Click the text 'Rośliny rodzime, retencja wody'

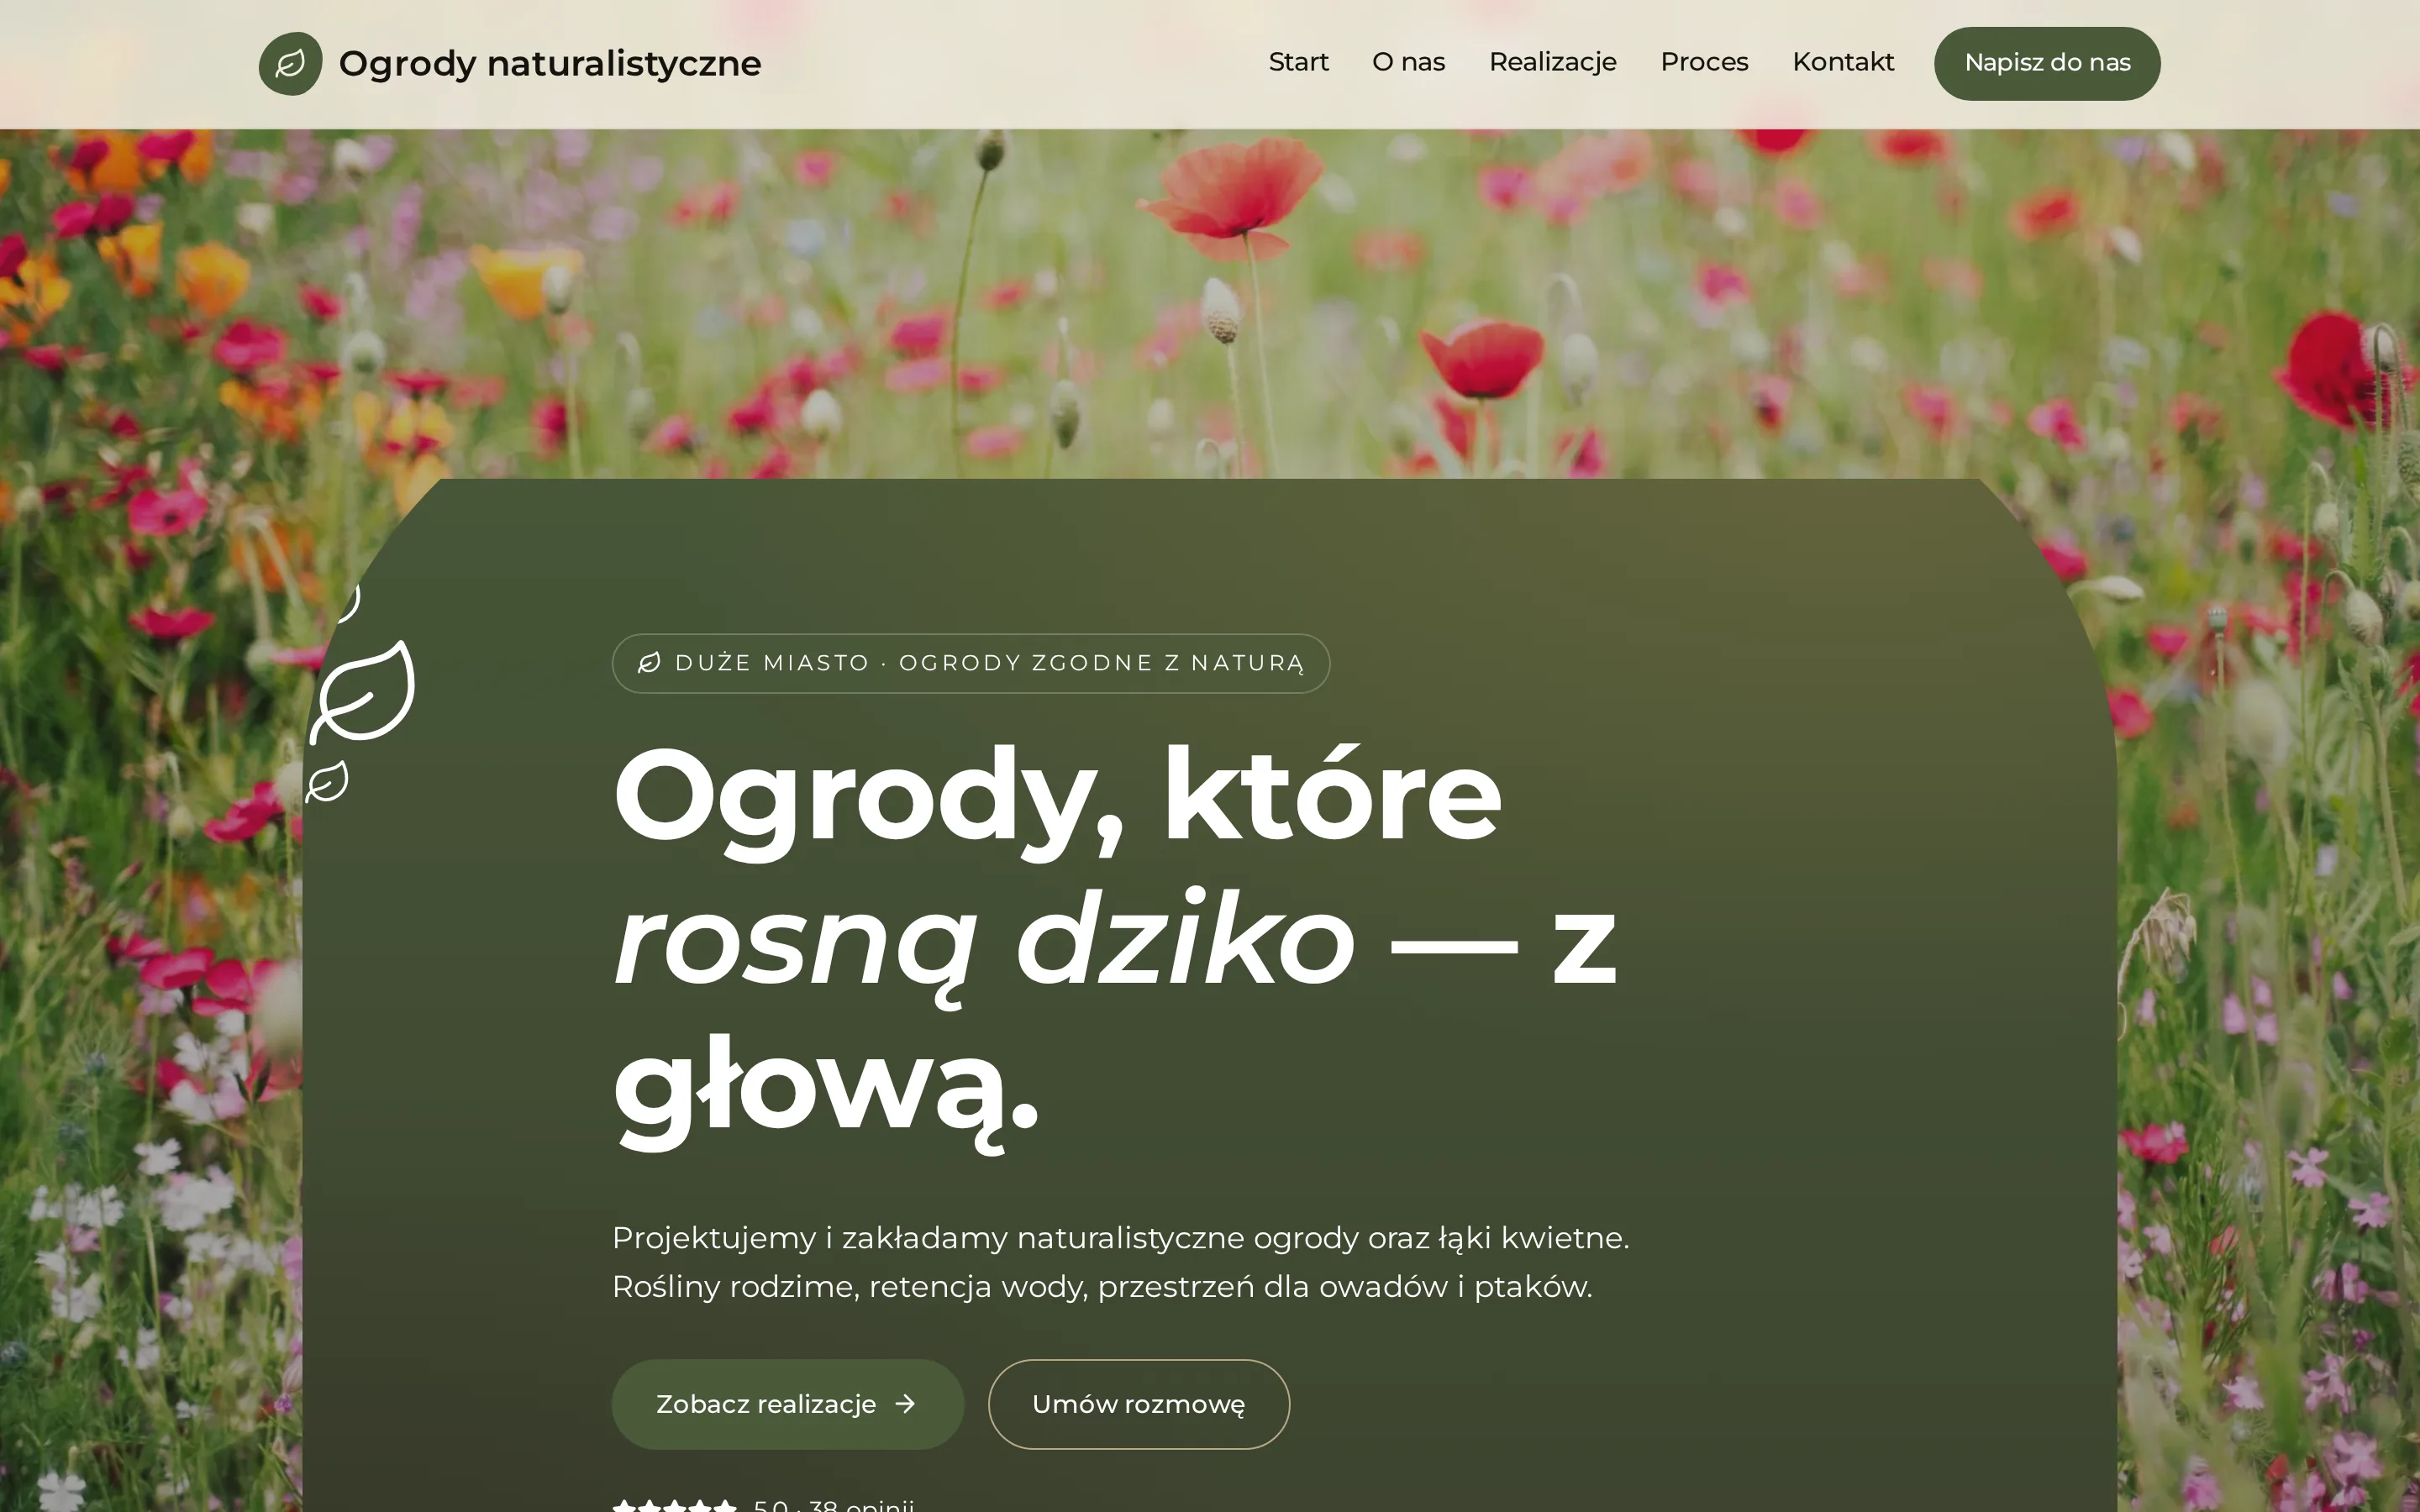coord(849,1287)
